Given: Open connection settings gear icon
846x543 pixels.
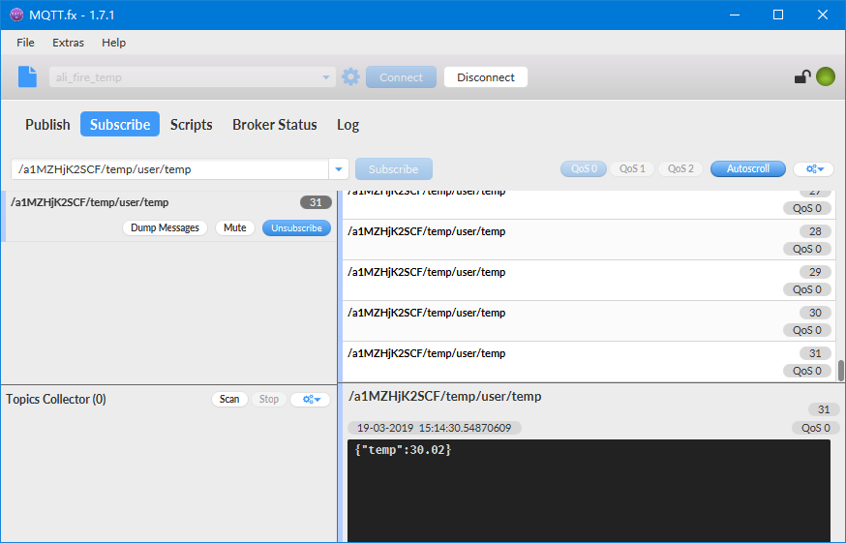Looking at the screenshot, I should [350, 76].
